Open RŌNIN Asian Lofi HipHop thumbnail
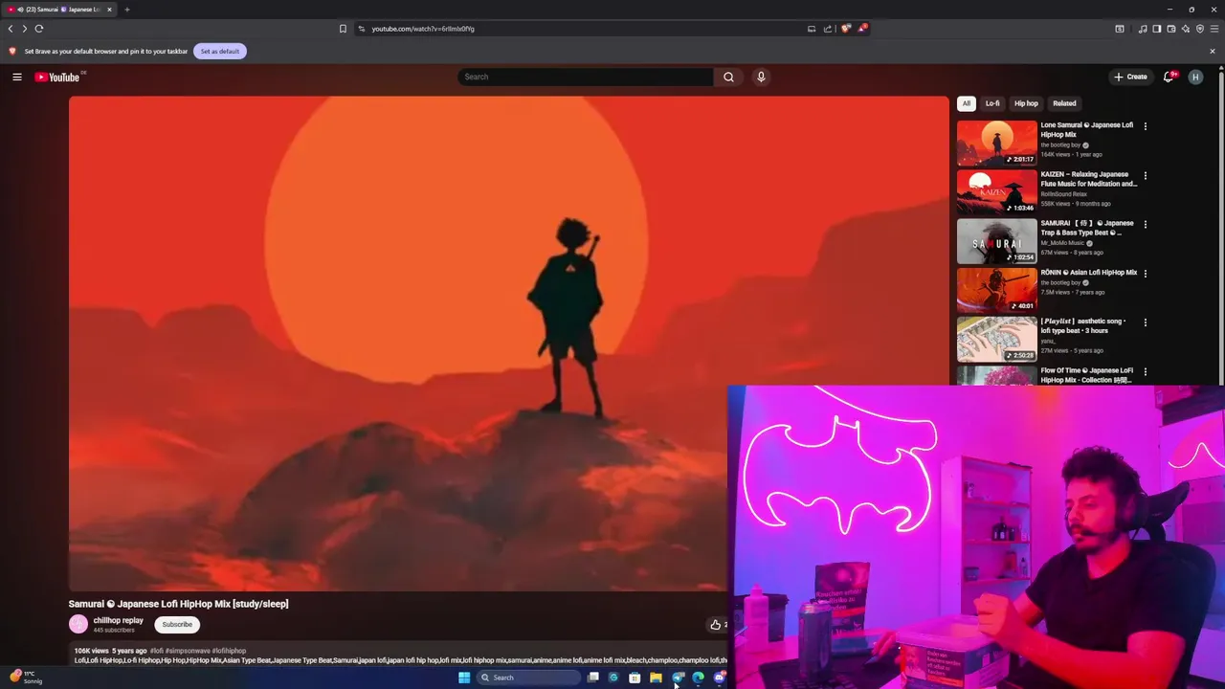The width and height of the screenshot is (1225, 689). tap(996, 290)
